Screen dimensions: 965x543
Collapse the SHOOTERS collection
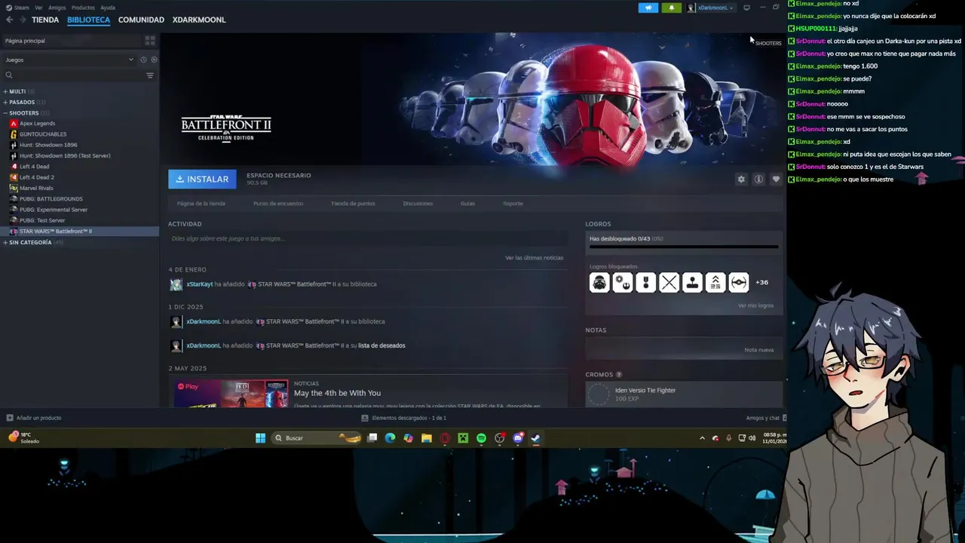click(x=25, y=113)
